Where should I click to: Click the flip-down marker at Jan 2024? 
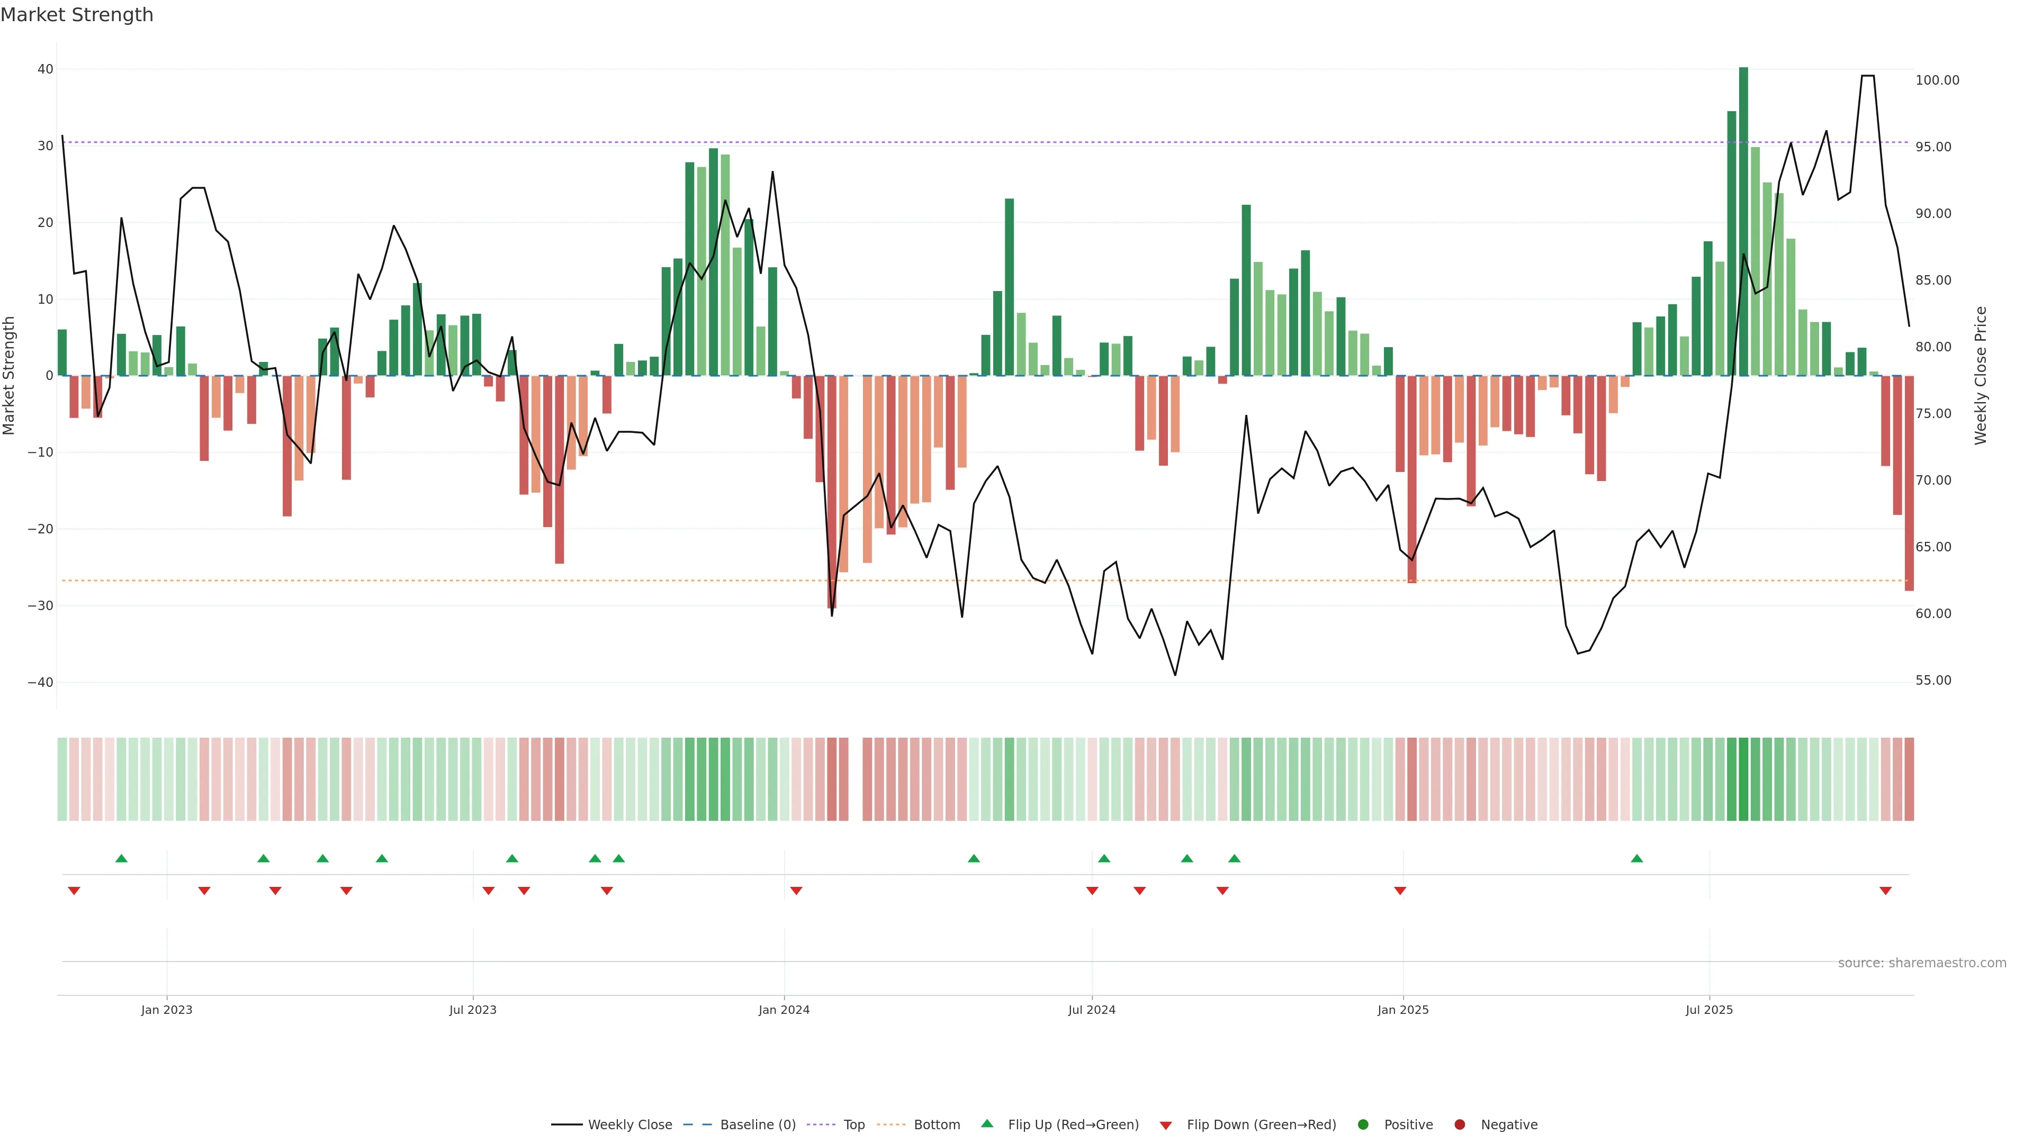tap(796, 891)
